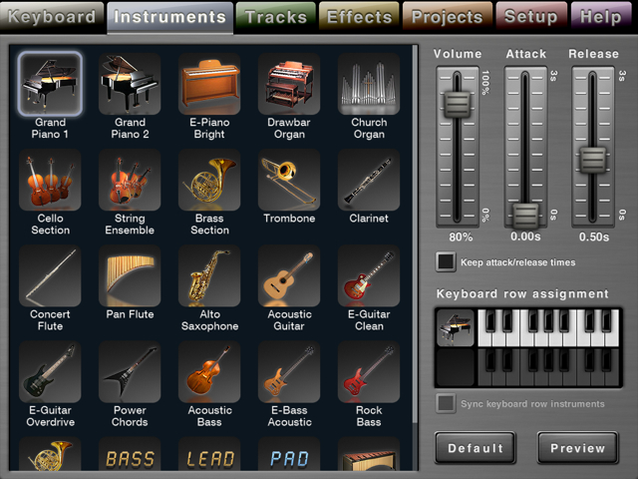Select the Trombone instrument icon
The height and width of the screenshot is (479, 638).
[289, 181]
